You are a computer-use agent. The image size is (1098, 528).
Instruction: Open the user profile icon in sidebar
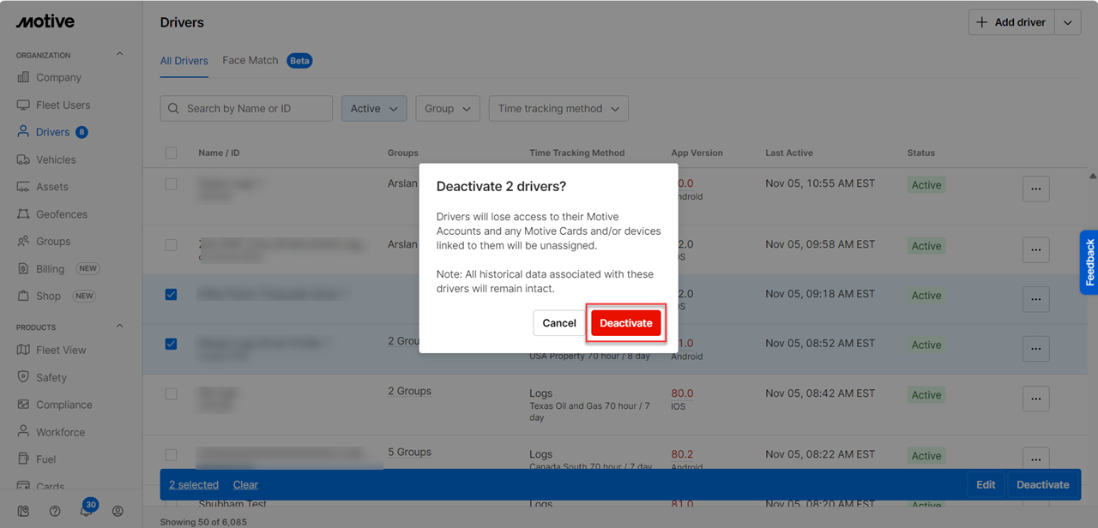coord(118,511)
